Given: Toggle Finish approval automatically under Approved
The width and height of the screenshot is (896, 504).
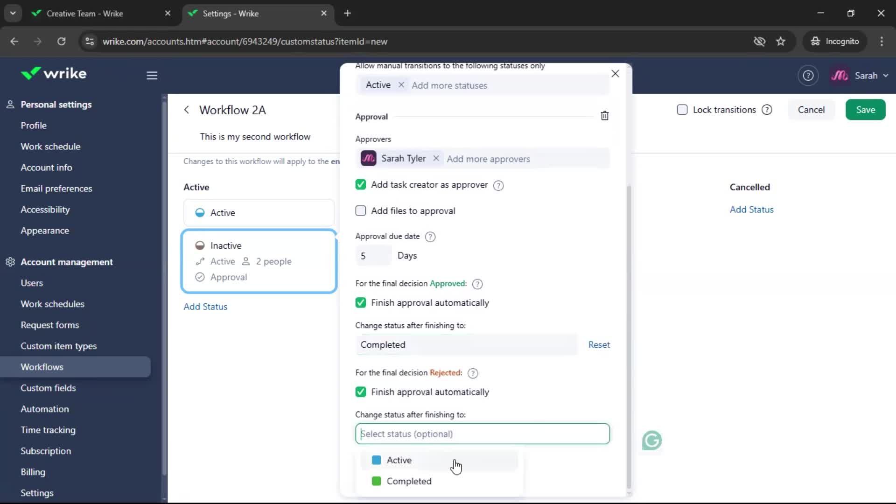Looking at the screenshot, I should (360, 302).
